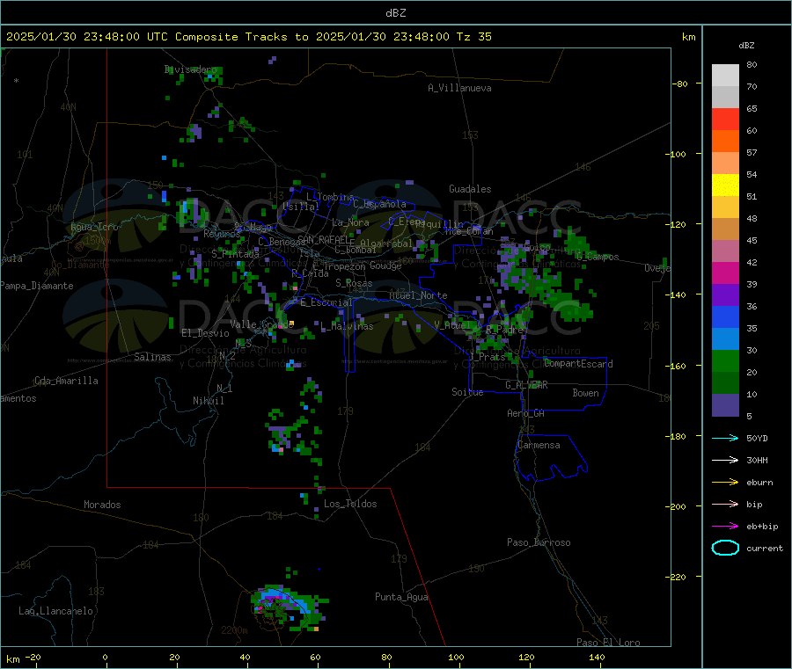Click the 'Tz 35' header value
Screen dimensions: 792x669
click(473, 37)
